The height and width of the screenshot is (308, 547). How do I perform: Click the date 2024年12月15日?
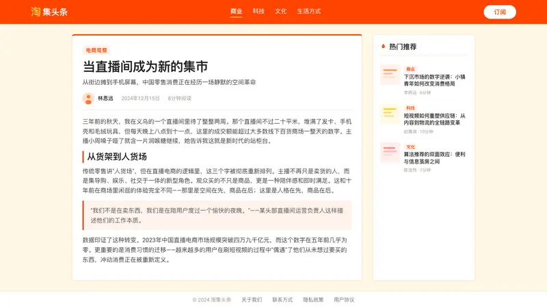coord(140,99)
